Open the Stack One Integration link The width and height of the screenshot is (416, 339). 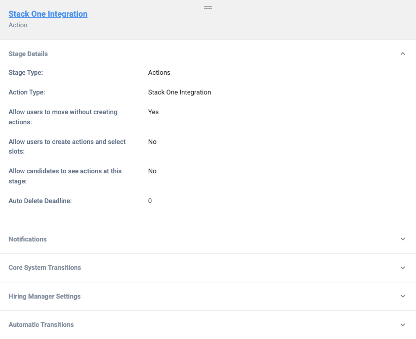(48, 14)
